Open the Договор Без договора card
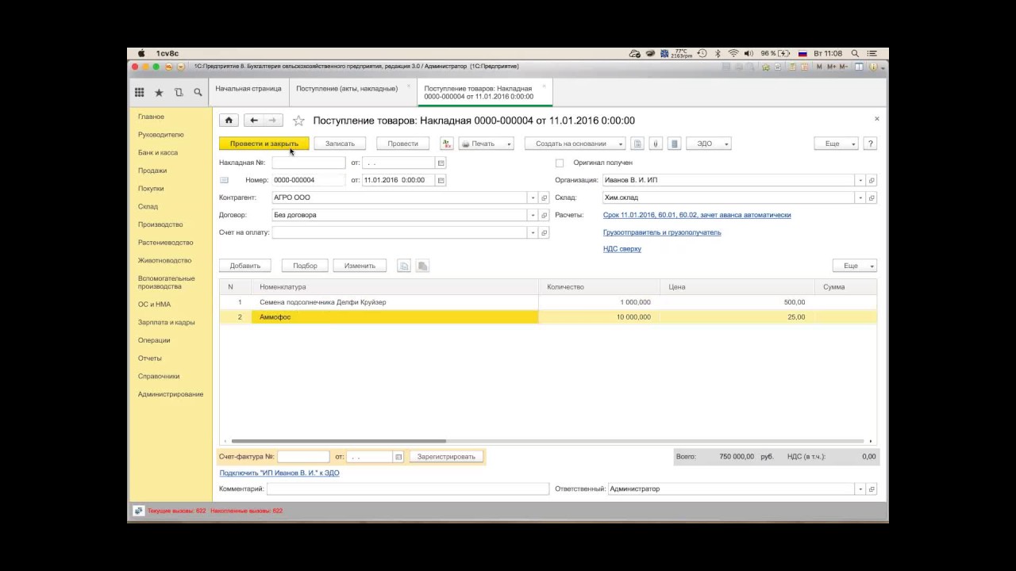The height and width of the screenshot is (571, 1016). (545, 215)
